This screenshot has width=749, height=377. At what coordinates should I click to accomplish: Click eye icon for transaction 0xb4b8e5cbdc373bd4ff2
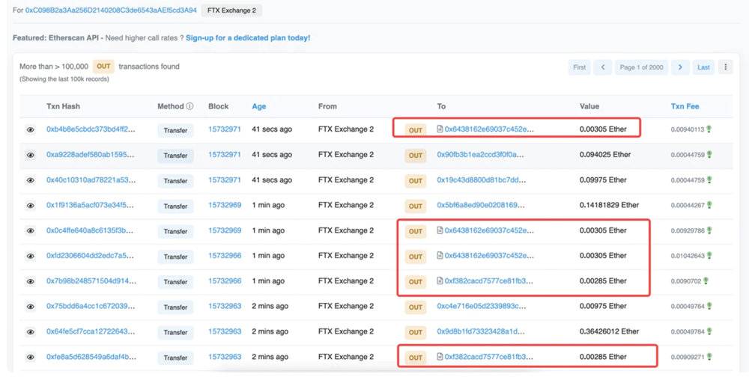coord(31,130)
